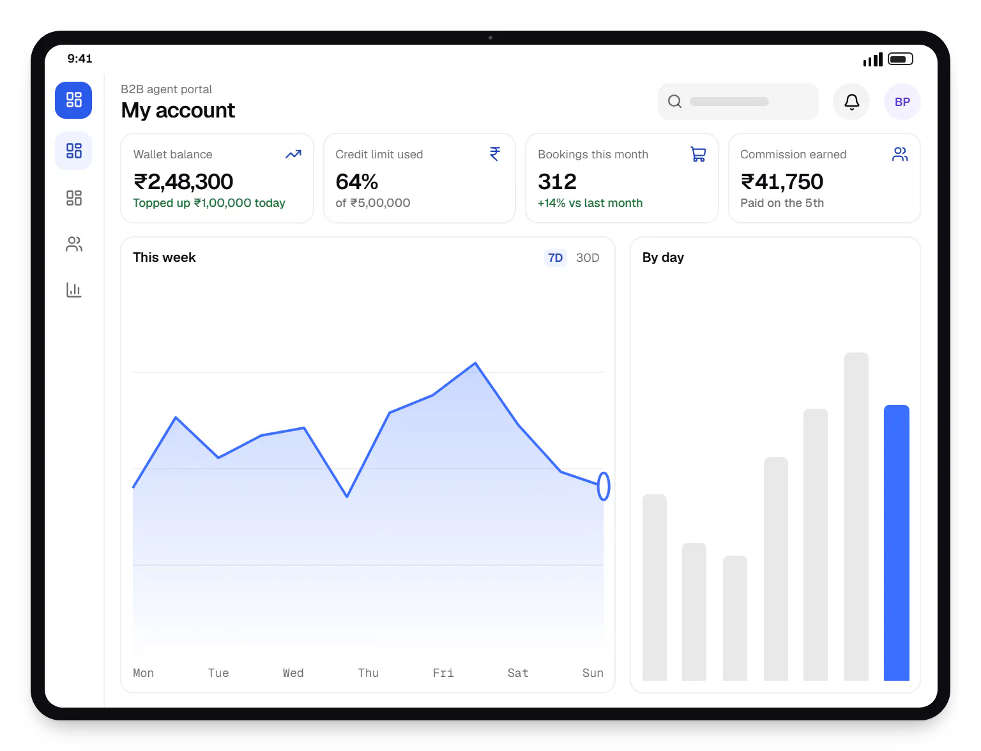This screenshot has width=981, height=751.
Task: Click the Wed label on the chart axis
Action: point(293,673)
